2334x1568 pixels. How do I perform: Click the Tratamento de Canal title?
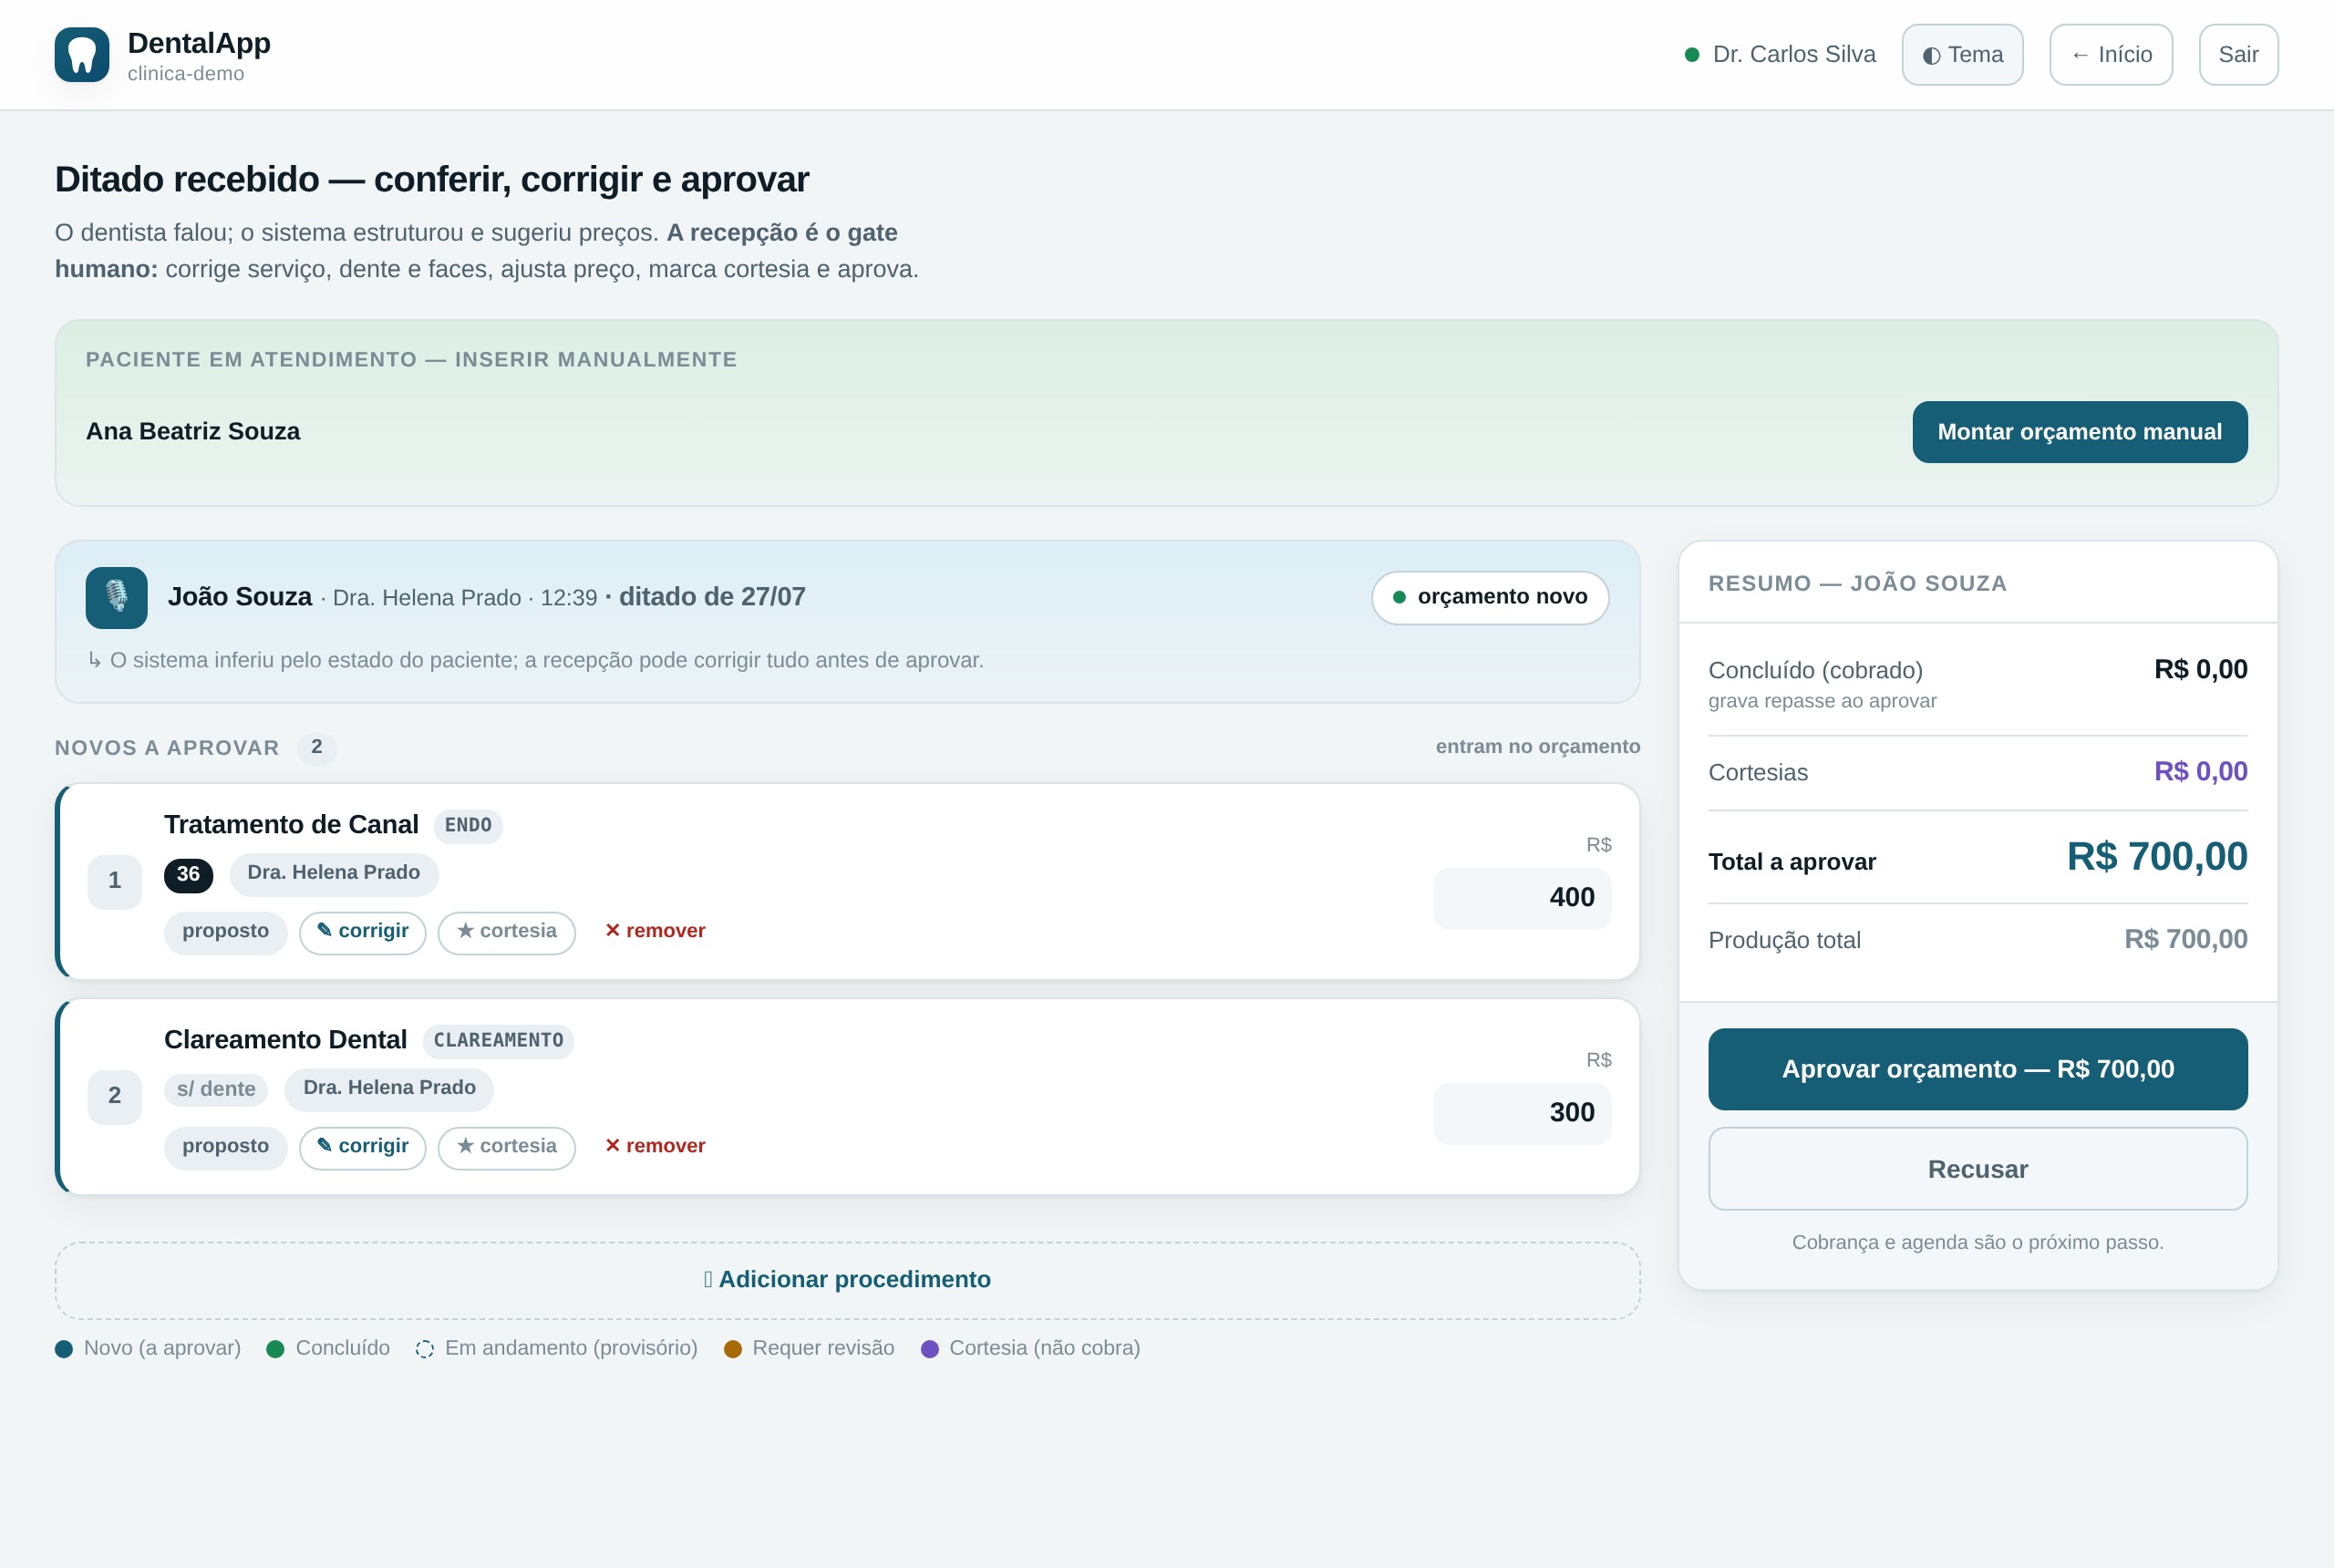pos(291,825)
